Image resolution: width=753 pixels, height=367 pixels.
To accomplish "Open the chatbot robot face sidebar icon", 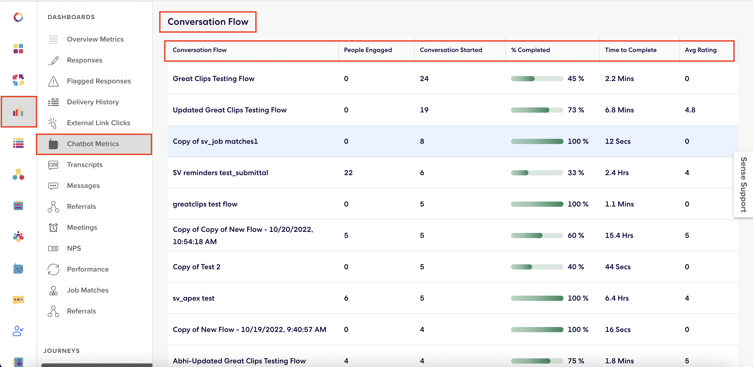I will [x=18, y=268].
